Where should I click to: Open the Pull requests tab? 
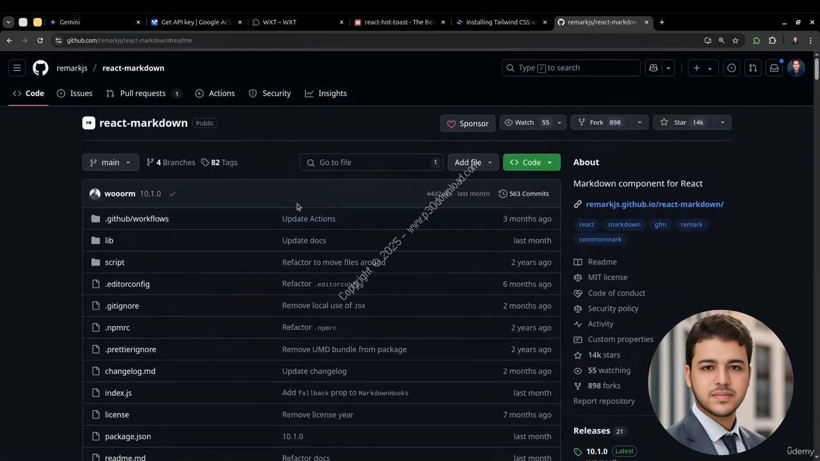point(144,93)
